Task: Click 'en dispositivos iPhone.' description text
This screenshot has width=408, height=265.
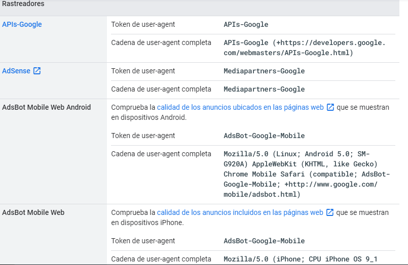Action: click(147, 223)
